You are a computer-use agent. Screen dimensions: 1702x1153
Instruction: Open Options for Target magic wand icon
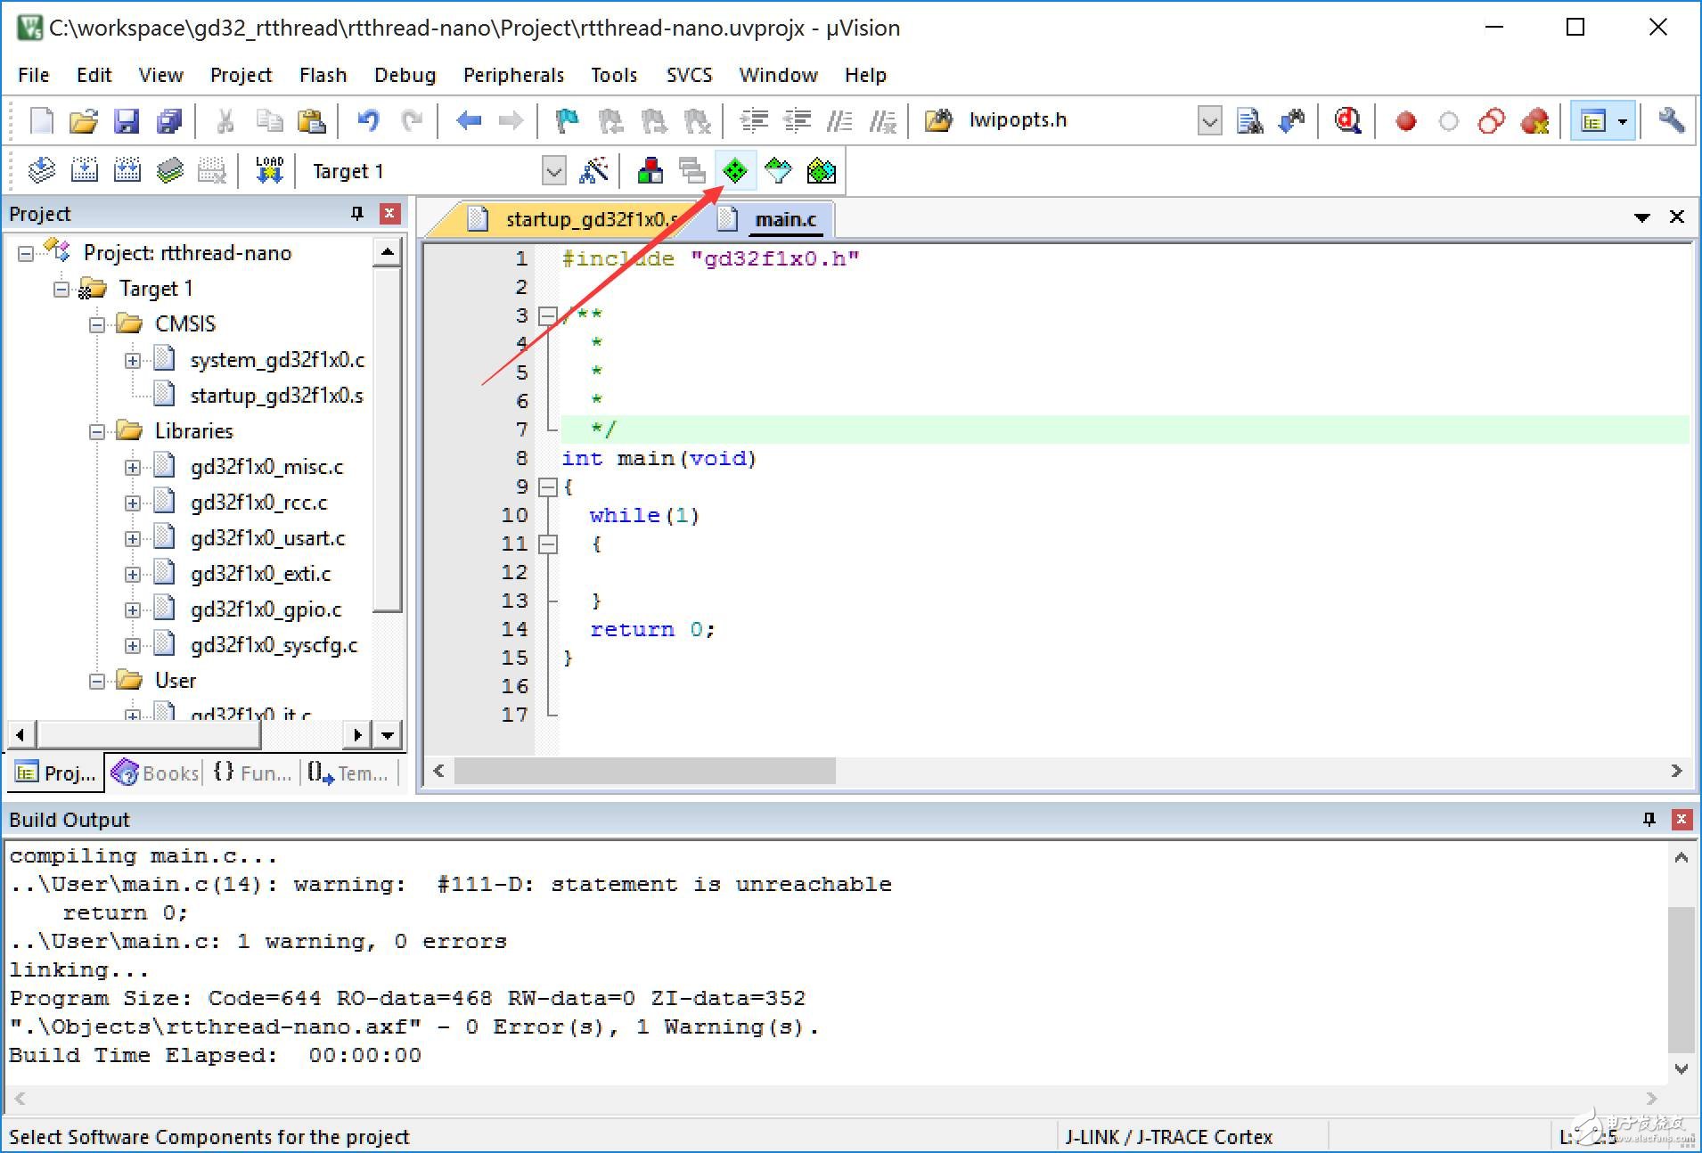pyautogui.click(x=593, y=170)
